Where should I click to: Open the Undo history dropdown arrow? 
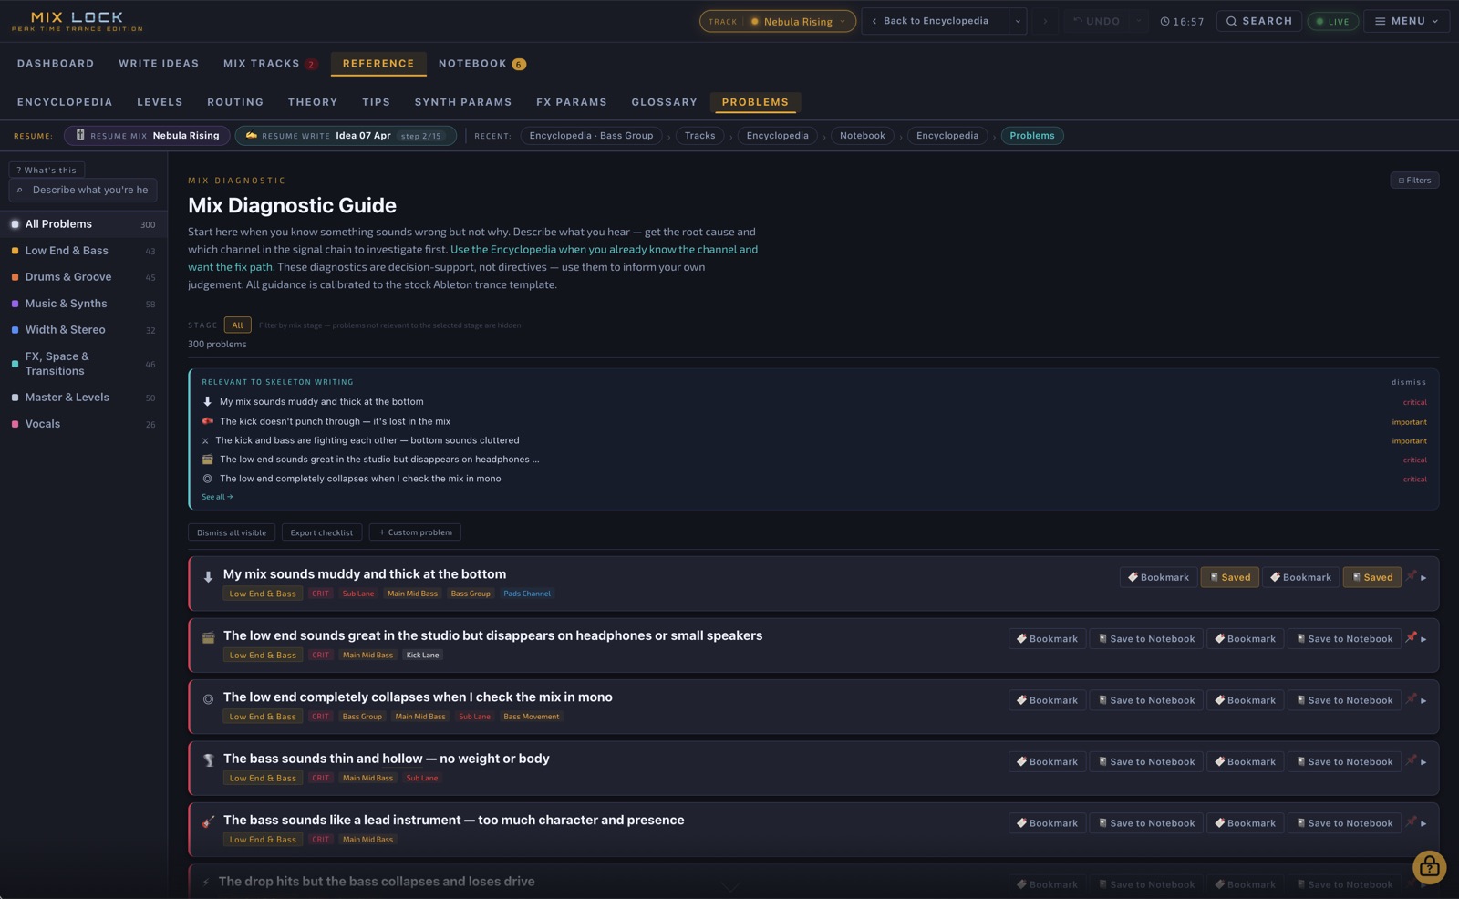coord(1138,21)
